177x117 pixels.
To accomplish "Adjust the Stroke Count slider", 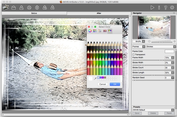I will tap(153, 70).
